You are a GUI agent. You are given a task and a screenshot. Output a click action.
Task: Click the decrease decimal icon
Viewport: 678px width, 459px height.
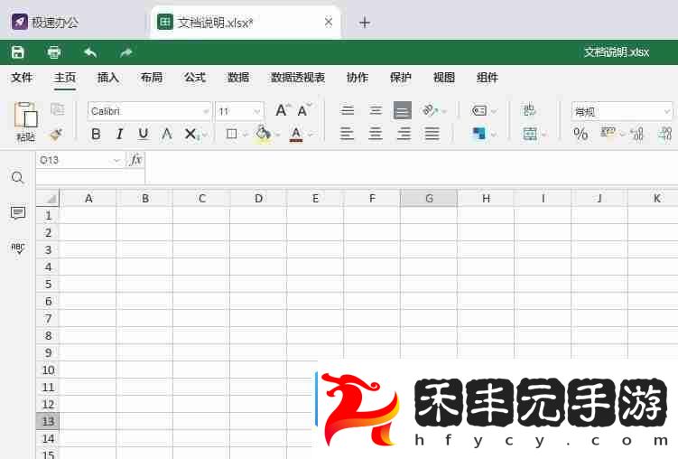637,133
